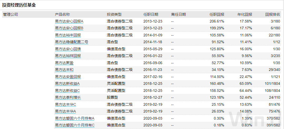Open the 易方达安盈回报 fund link
284x129 pixels.
[68, 77]
